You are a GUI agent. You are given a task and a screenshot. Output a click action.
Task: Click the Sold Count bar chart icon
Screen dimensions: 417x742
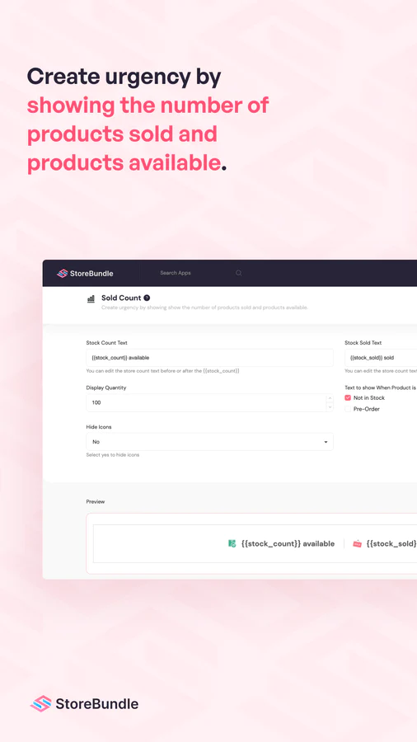point(91,298)
